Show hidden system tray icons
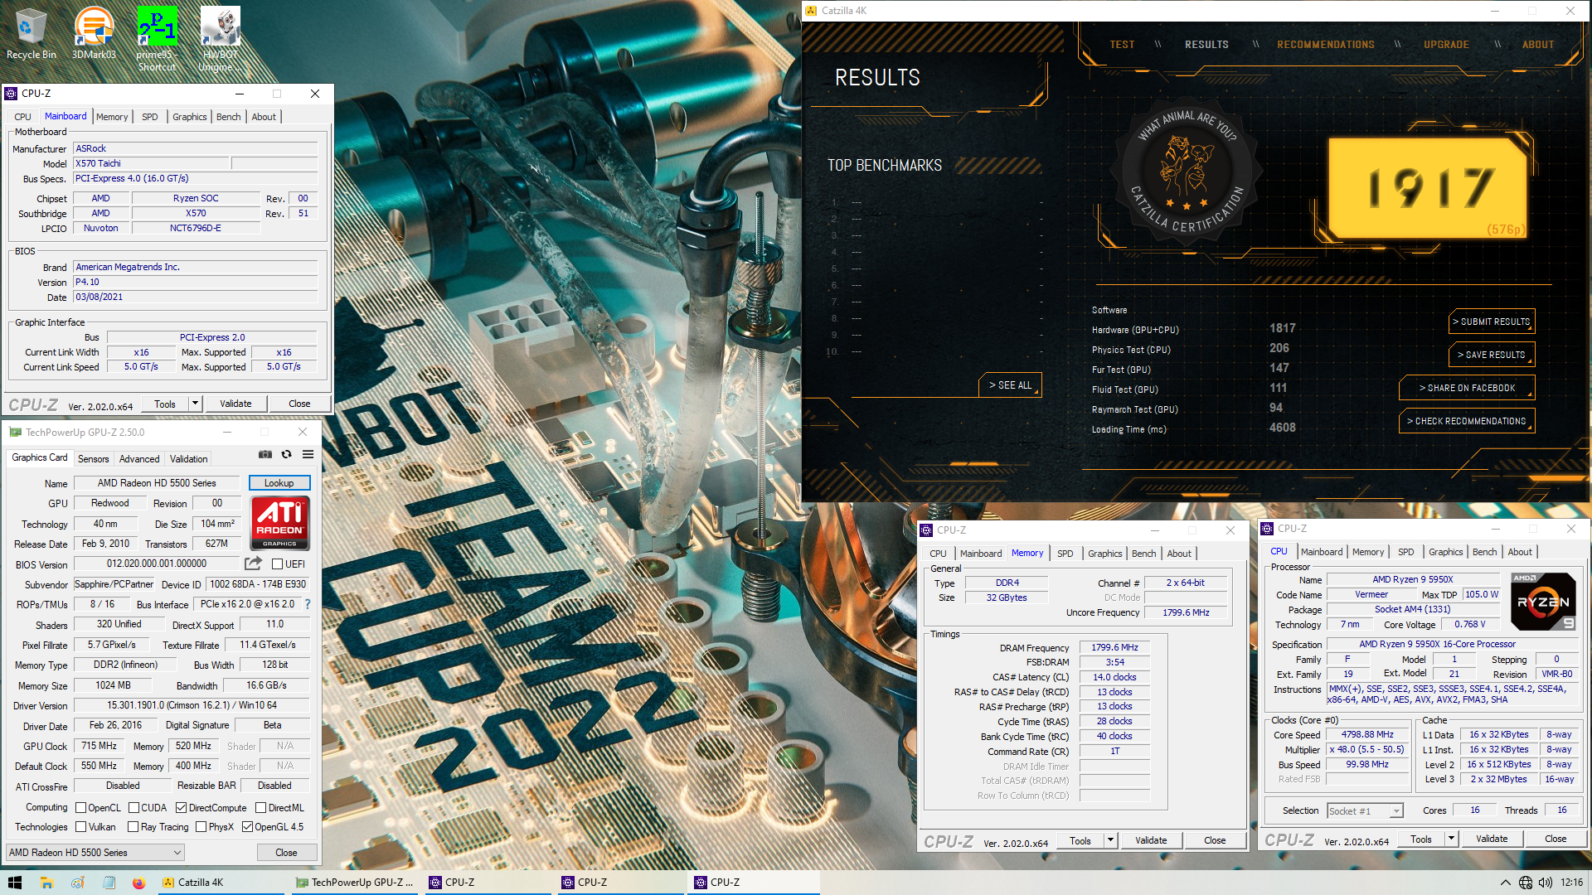 click(1505, 883)
